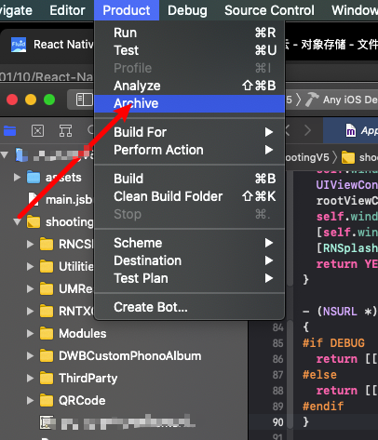
Task: Open the Editor menu
Action: 67,10
